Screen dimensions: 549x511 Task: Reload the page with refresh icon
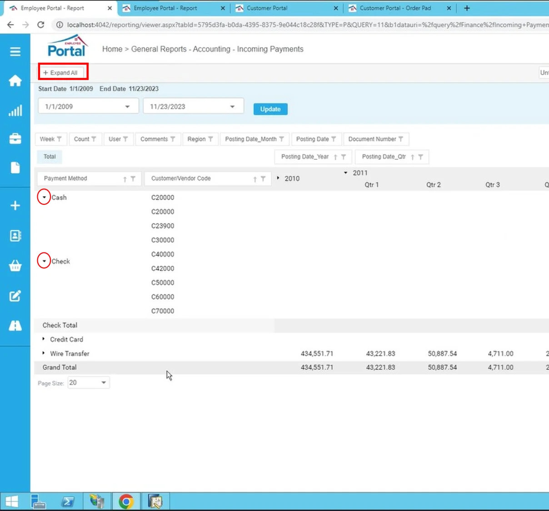click(40, 25)
